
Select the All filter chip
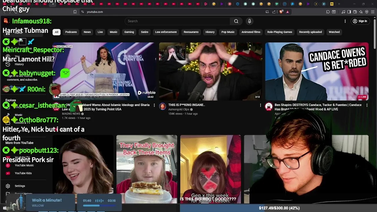pyautogui.click(x=57, y=32)
